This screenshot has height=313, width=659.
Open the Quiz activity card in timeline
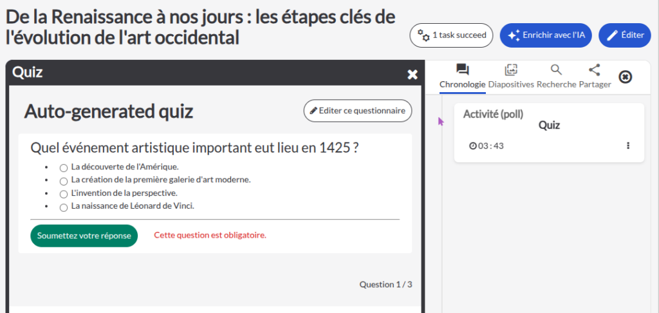[x=548, y=126]
